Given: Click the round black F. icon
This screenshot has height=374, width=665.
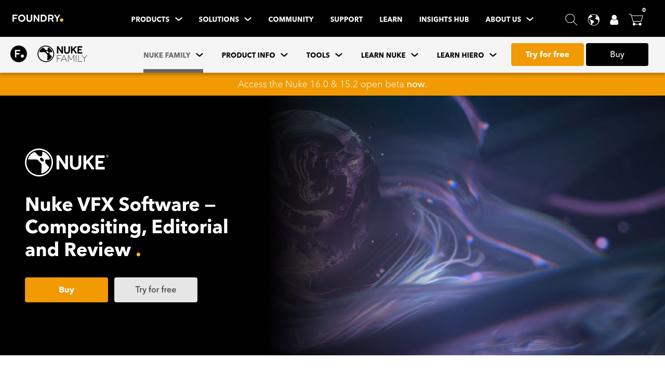Looking at the screenshot, I should pos(19,54).
